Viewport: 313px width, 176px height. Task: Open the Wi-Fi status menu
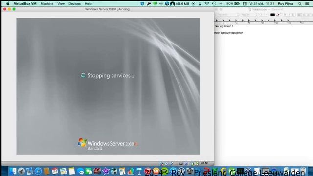[207, 4]
